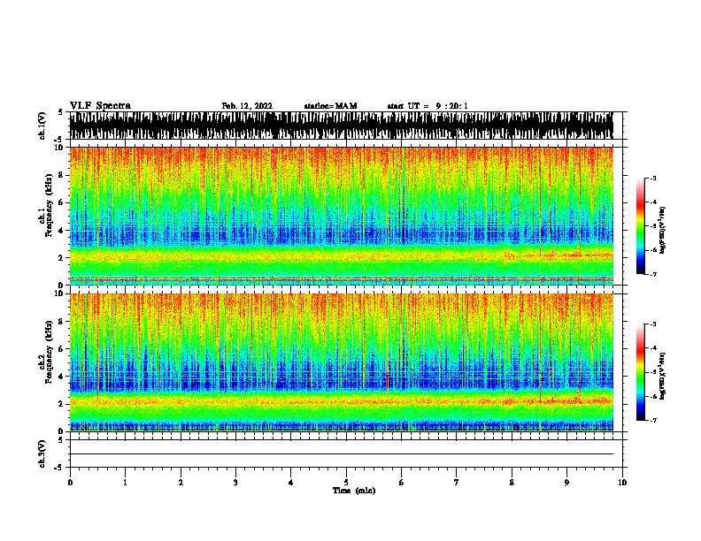Click inside the ch.1 spectrogram plot
This screenshot has height=541, width=701.
(x=342, y=216)
